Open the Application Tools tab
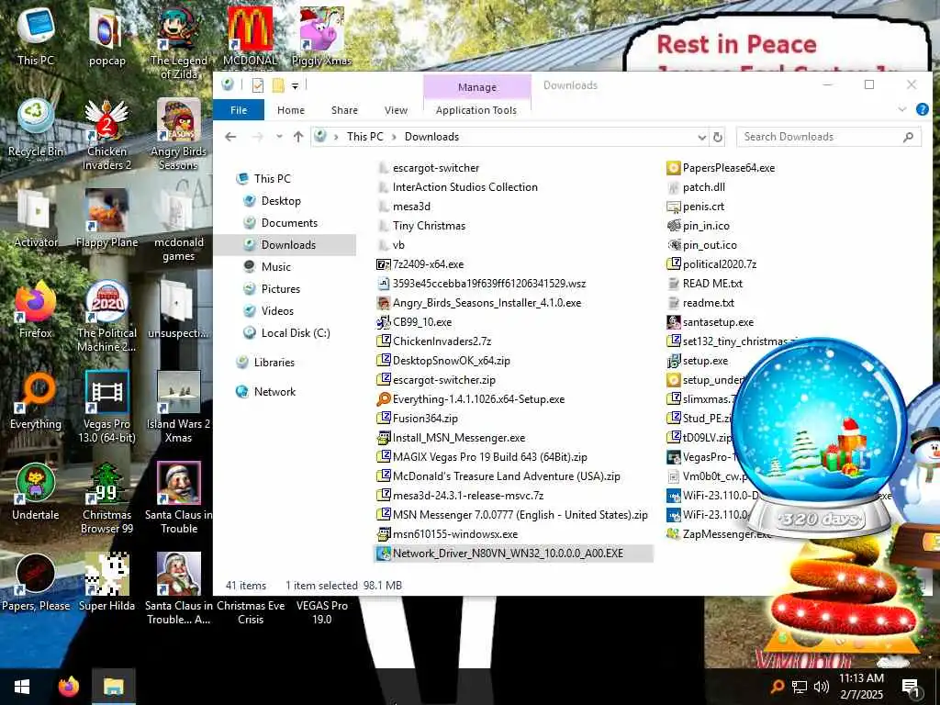The image size is (940, 705). [x=476, y=110]
